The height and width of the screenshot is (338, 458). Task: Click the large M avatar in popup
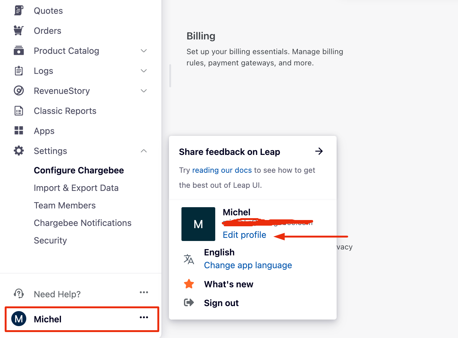pyautogui.click(x=198, y=224)
